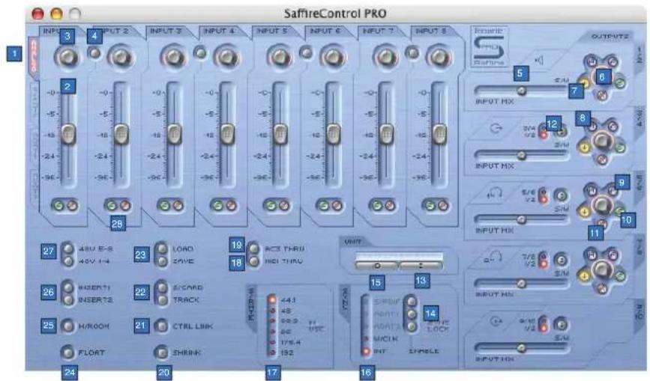Solo Input 2 channel

[112, 205]
